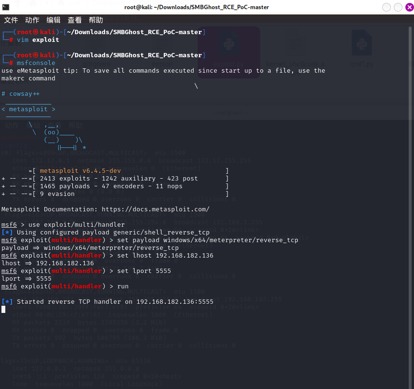Open the 帮助 (Help) menu
Image resolution: width=414 pixels, height=389 pixels.
96,20
